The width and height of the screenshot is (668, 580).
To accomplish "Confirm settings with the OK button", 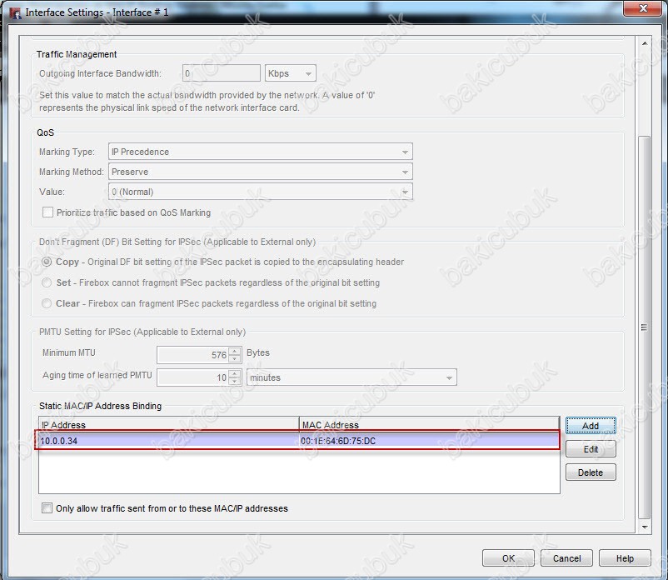I will (x=508, y=558).
